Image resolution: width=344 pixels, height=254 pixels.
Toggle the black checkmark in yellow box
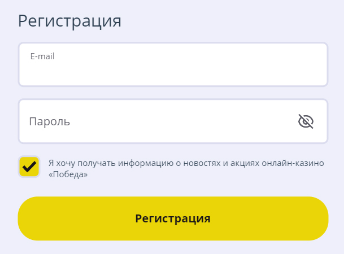tap(29, 167)
